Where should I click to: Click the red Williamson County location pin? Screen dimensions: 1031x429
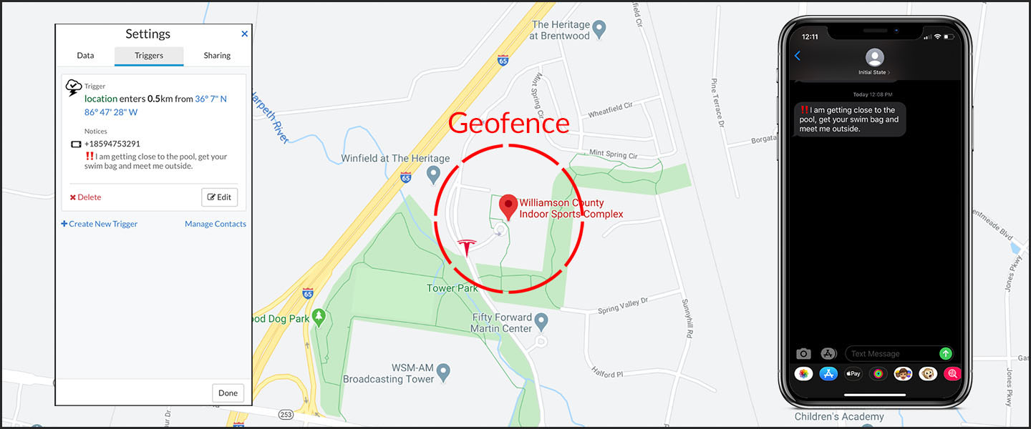[x=508, y=207]
